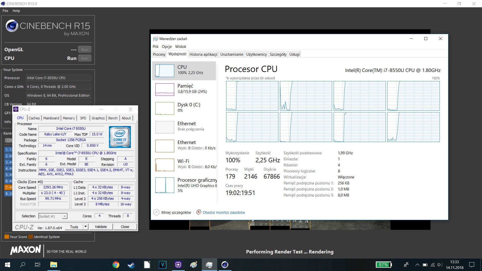
Task: Select the Pamięć memory item in sidebar
Action: pyautogui.click(x=184, y=90)
